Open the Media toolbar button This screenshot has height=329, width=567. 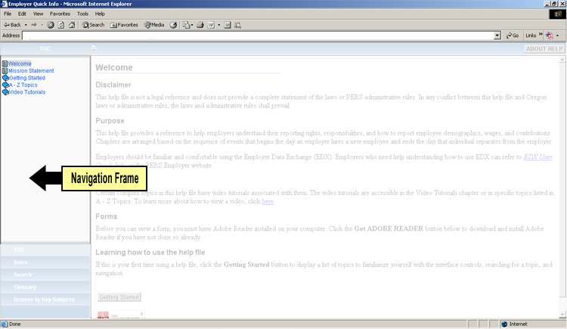coord(154,25)
